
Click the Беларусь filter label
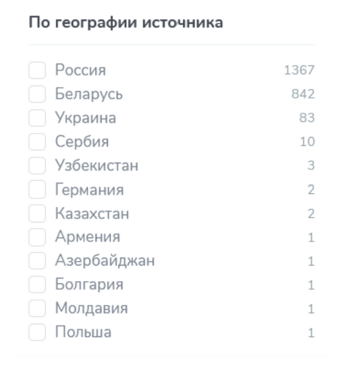88,94
